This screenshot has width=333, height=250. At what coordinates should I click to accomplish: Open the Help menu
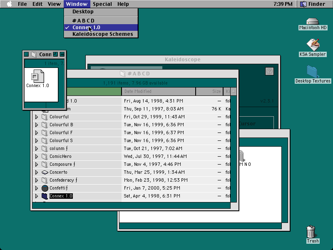(x=123, y=4)
